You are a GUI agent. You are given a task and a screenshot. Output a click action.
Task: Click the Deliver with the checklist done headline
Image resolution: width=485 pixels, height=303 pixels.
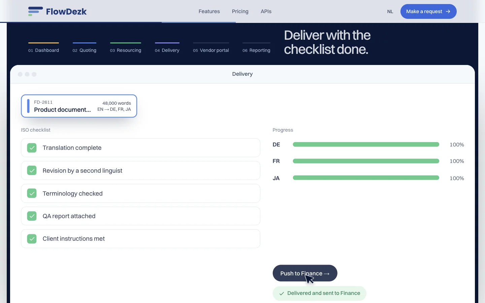pos(327,42)
